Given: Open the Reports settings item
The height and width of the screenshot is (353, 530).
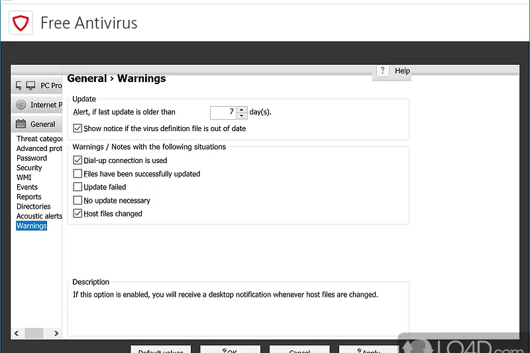Looking at the screenshot, I should (x=29, y=197).
